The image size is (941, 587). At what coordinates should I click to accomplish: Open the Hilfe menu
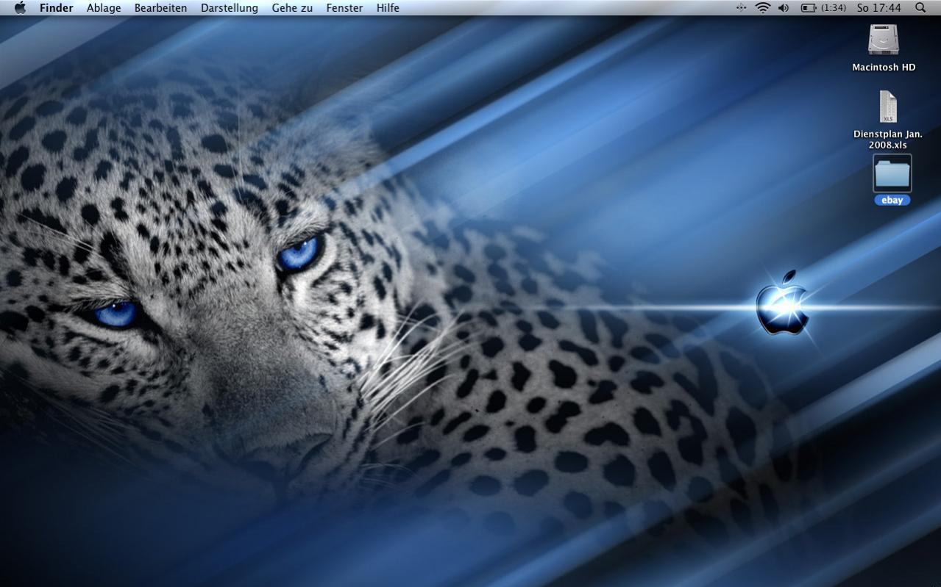pyautogui.click(x=388, y=7)
